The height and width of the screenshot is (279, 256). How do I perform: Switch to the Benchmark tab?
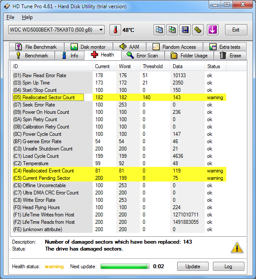[32, 56]
